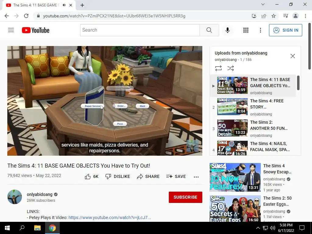Open Sims 4 Snowy Escape suggested thumbnail
Image resolution: width=312 pixels, height=234 pixels.
235,177
